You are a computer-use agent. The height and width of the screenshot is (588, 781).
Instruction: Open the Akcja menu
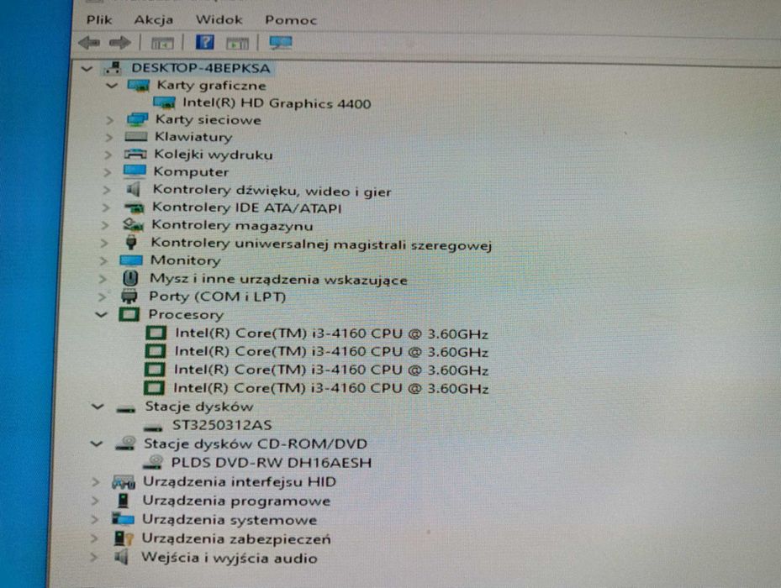(x=153, y=20)
